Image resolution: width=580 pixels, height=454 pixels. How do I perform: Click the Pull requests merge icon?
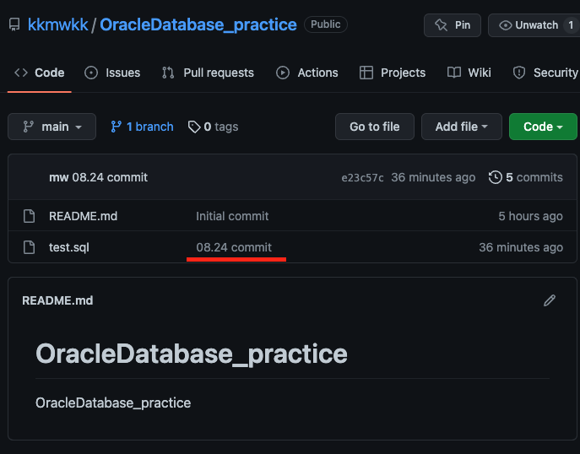(x=168, y=73)
